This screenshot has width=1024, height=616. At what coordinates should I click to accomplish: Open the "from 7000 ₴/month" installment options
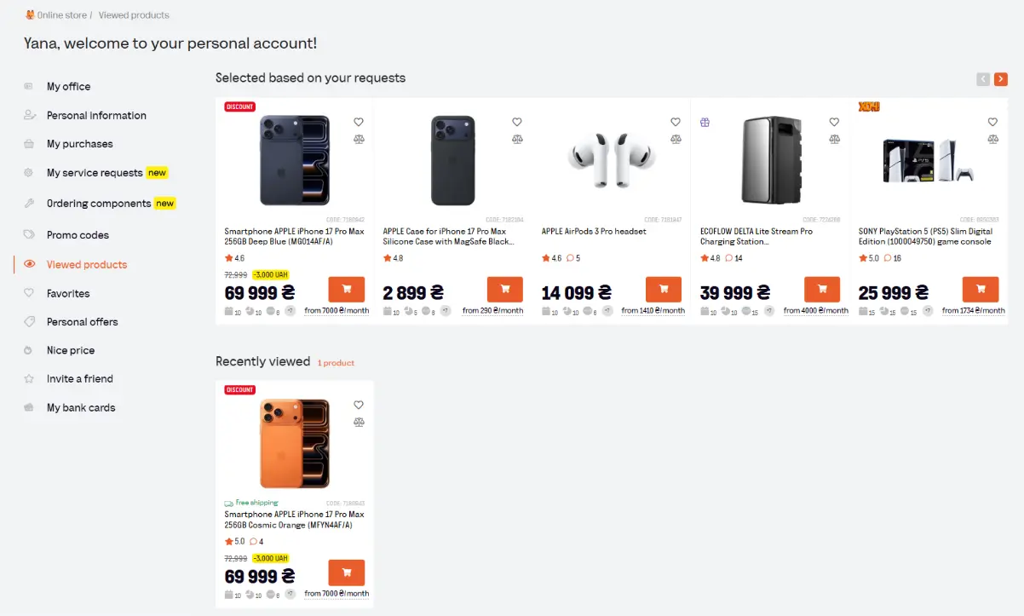(x=336, y=310)
